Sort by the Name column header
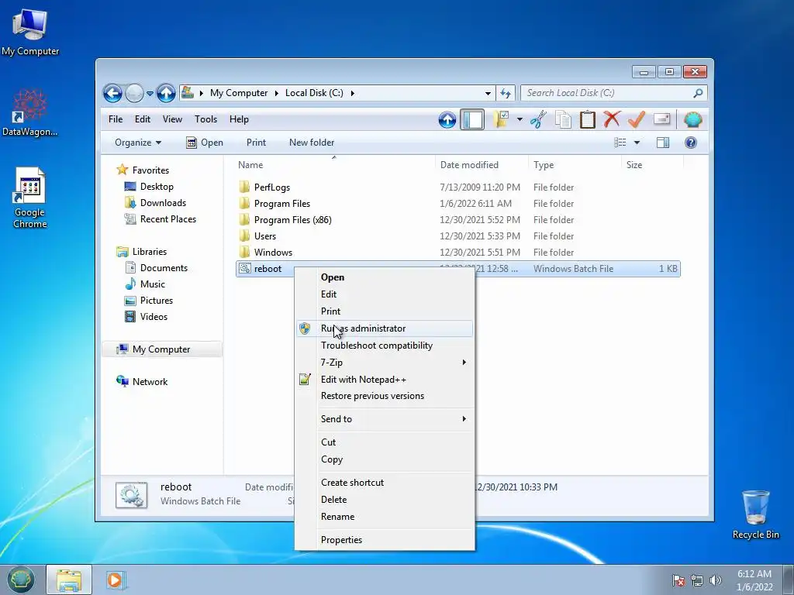The image size is (794, 595). coord(334,165)
